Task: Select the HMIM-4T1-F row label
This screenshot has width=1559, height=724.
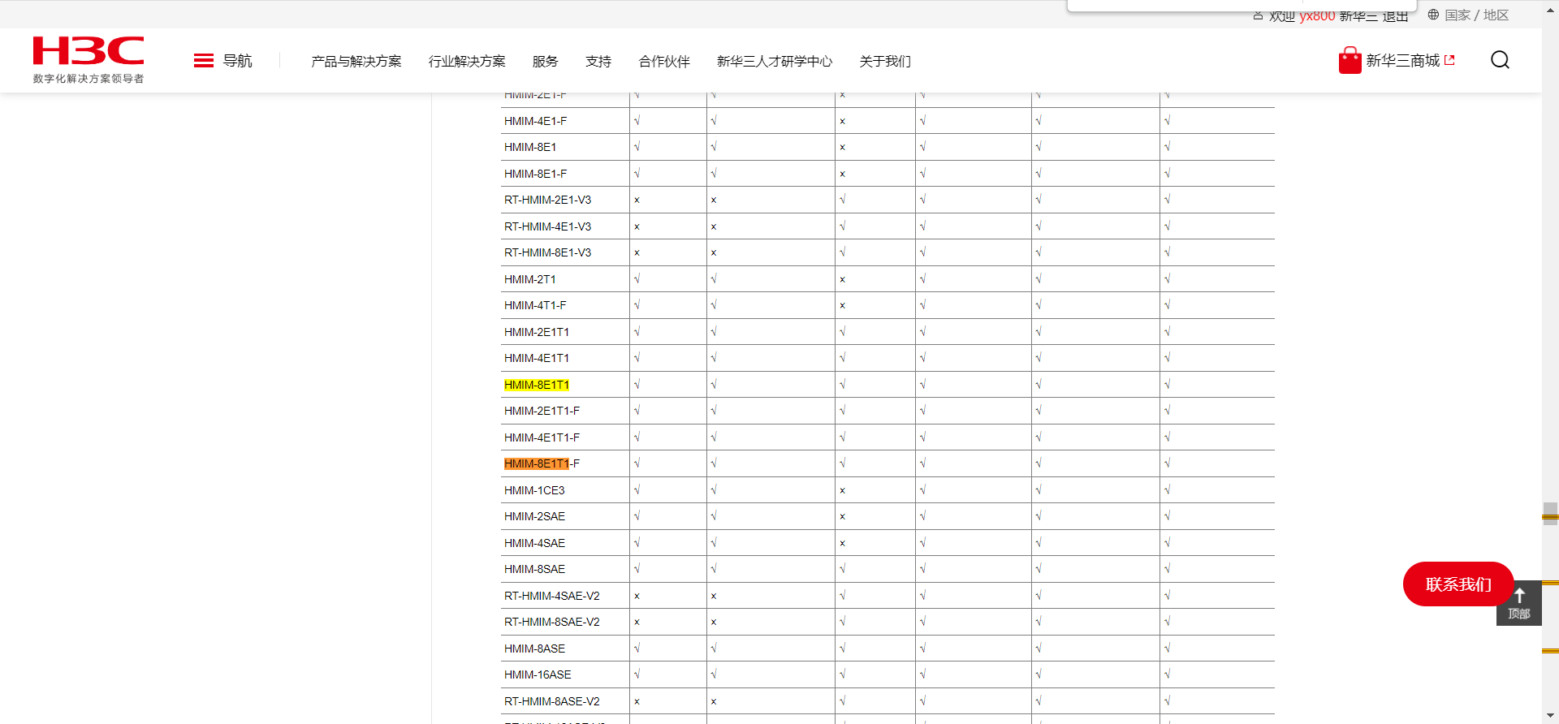Action: [x=535, y=305]
